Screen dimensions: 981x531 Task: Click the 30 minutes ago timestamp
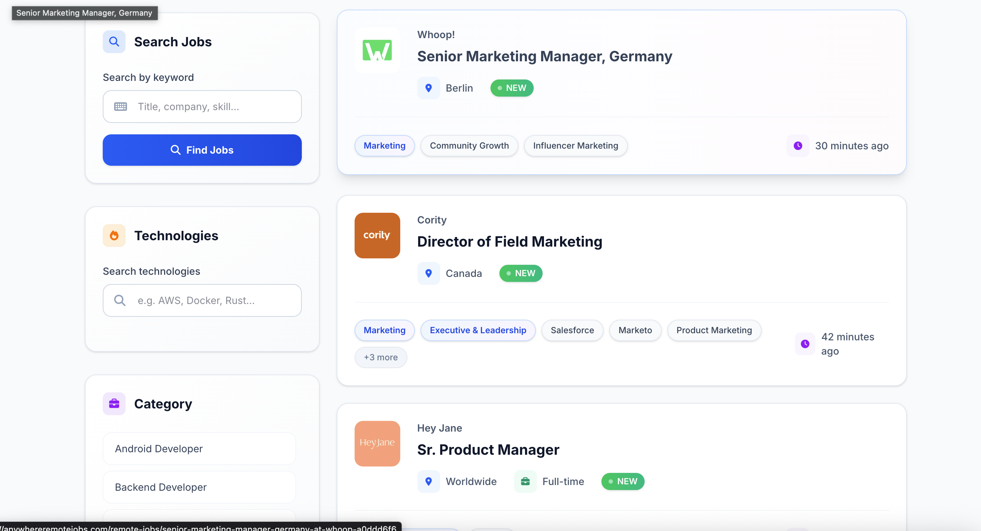(x=852, y=146)
